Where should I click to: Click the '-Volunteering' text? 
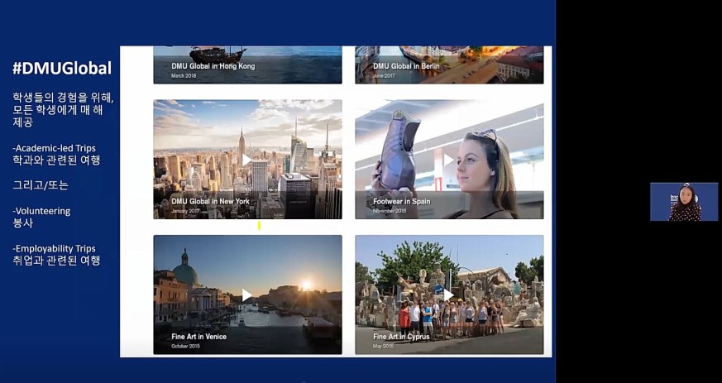point(41,211)
